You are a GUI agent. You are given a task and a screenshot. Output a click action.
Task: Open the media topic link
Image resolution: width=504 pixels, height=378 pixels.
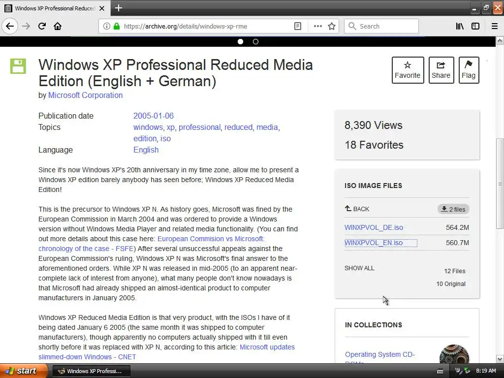point(267,127)
